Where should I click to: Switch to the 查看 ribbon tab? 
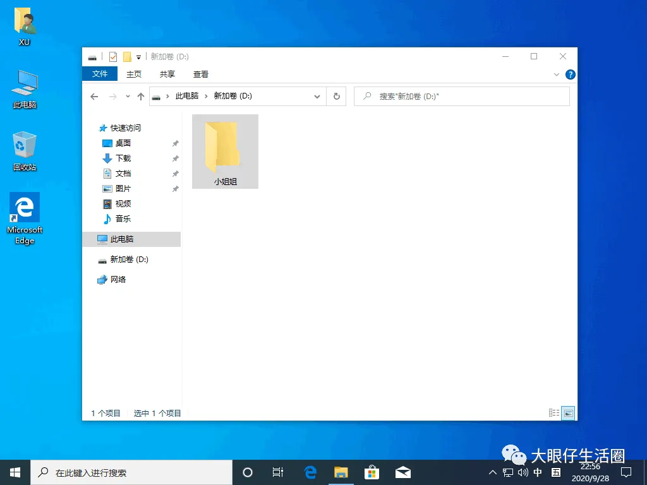click(x=200, y=74)
